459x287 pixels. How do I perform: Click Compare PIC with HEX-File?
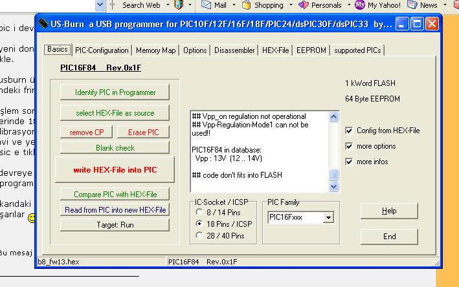(115, 195)
